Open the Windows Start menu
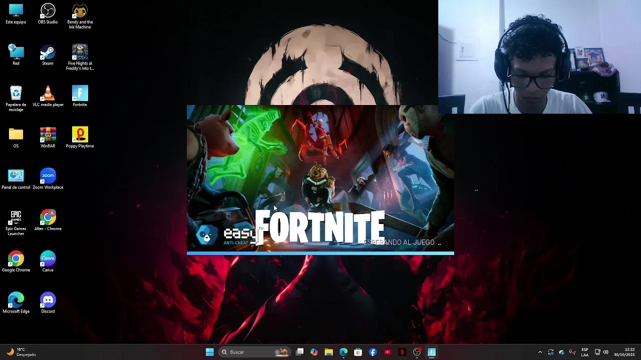 pos(210,352)
